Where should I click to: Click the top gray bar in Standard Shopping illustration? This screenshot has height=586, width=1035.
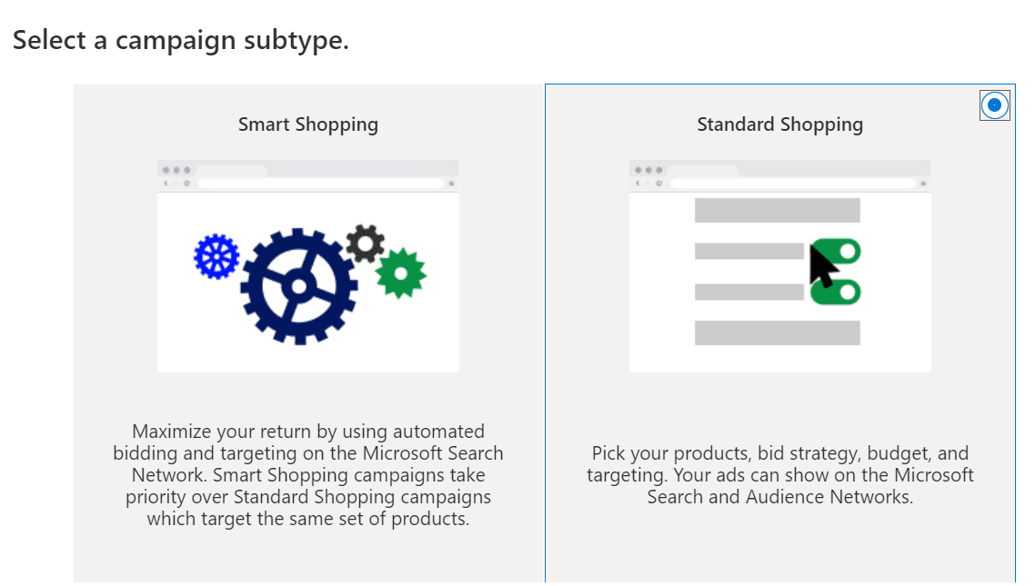[x=777, y=211]
